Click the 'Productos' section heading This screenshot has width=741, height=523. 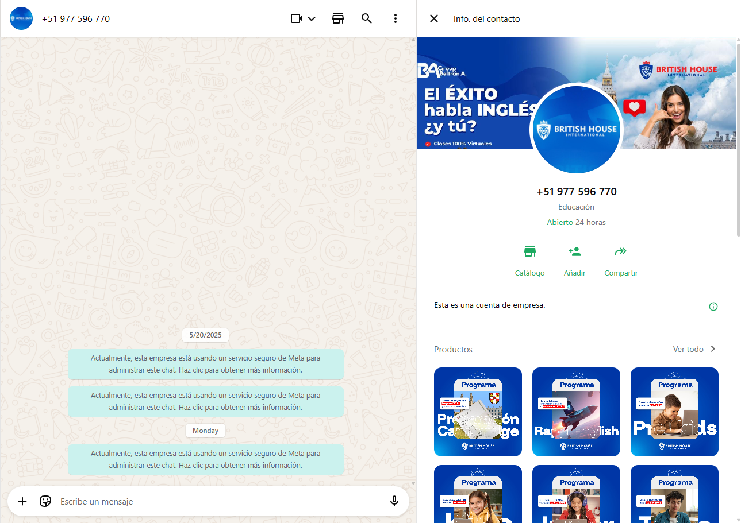[453, 349]
